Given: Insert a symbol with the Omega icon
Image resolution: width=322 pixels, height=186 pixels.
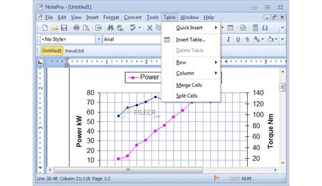Looking at the screenshot, I should [x=265, y=28].
